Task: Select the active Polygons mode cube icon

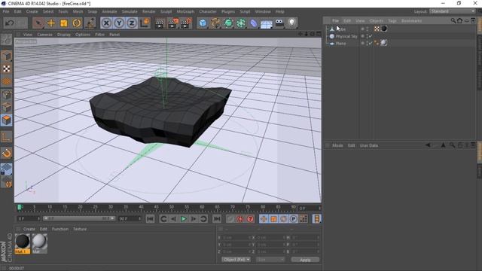Action: (7, 120)
